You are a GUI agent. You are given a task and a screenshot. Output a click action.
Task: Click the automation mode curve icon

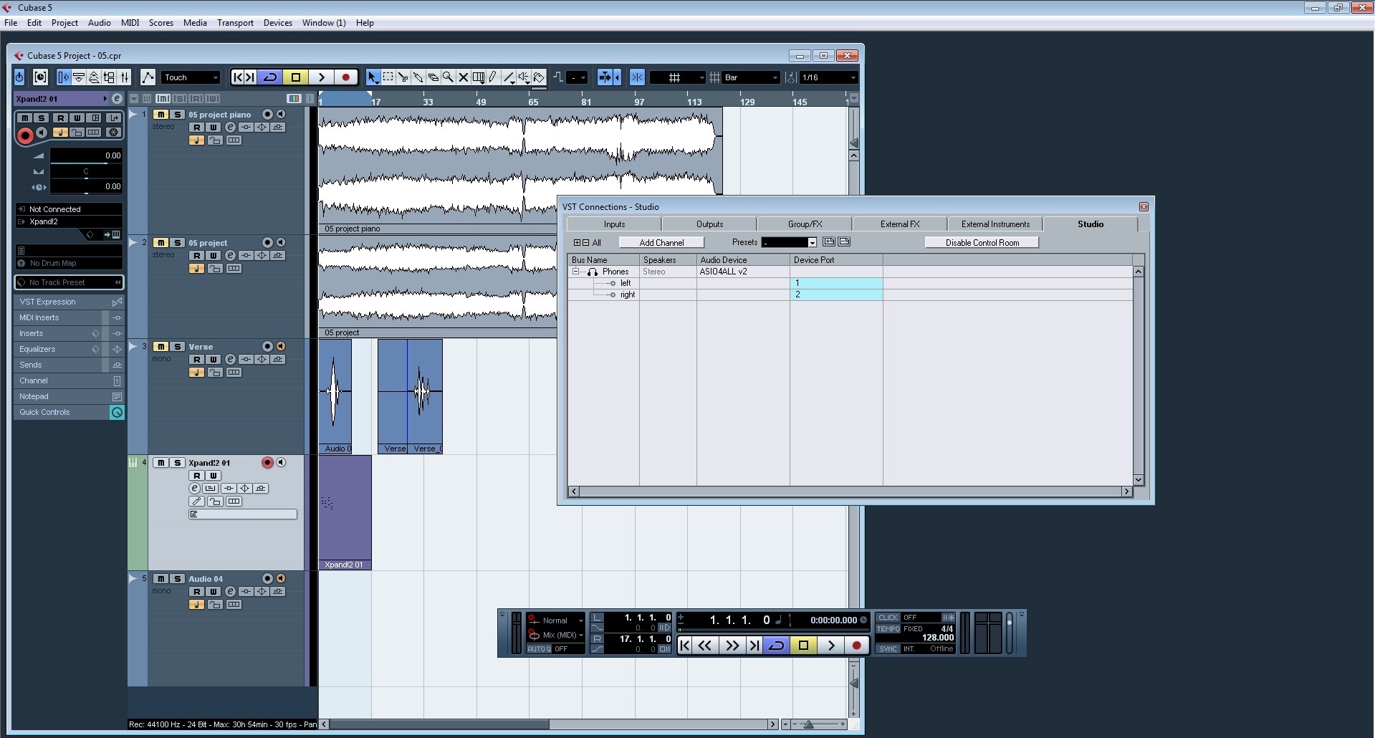tap(148, 77)
